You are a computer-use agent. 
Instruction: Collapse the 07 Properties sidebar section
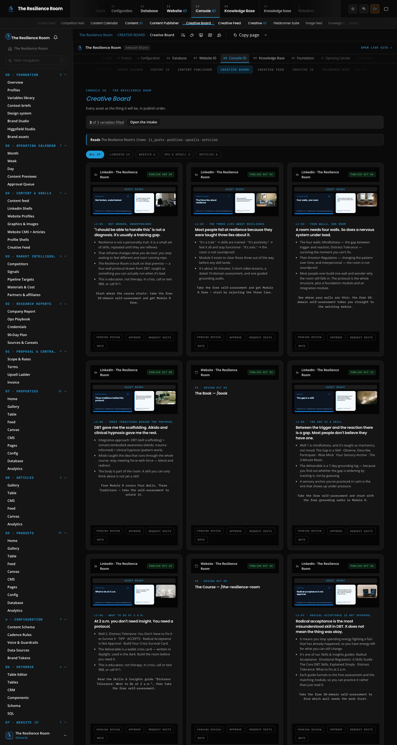(x=65, y=391)
